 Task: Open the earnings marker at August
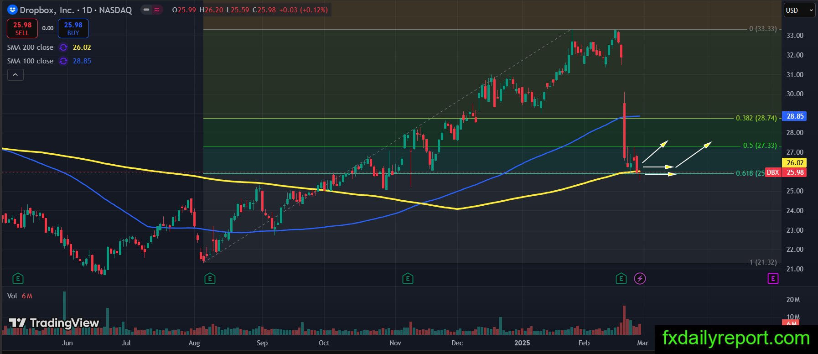pyautogui.click(x=210, y=278)
